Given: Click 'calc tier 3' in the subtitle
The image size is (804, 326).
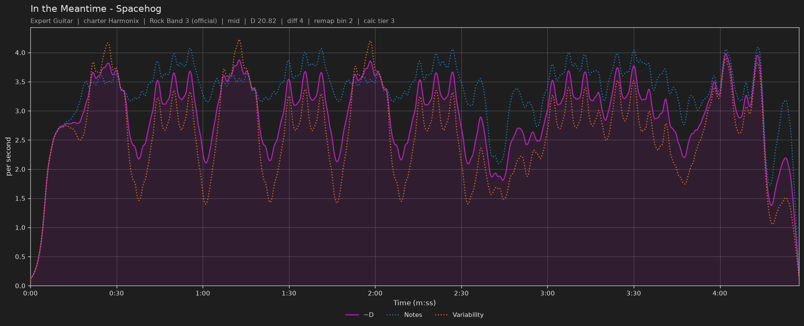Looking at the screenshot, I should coord(379,21).
